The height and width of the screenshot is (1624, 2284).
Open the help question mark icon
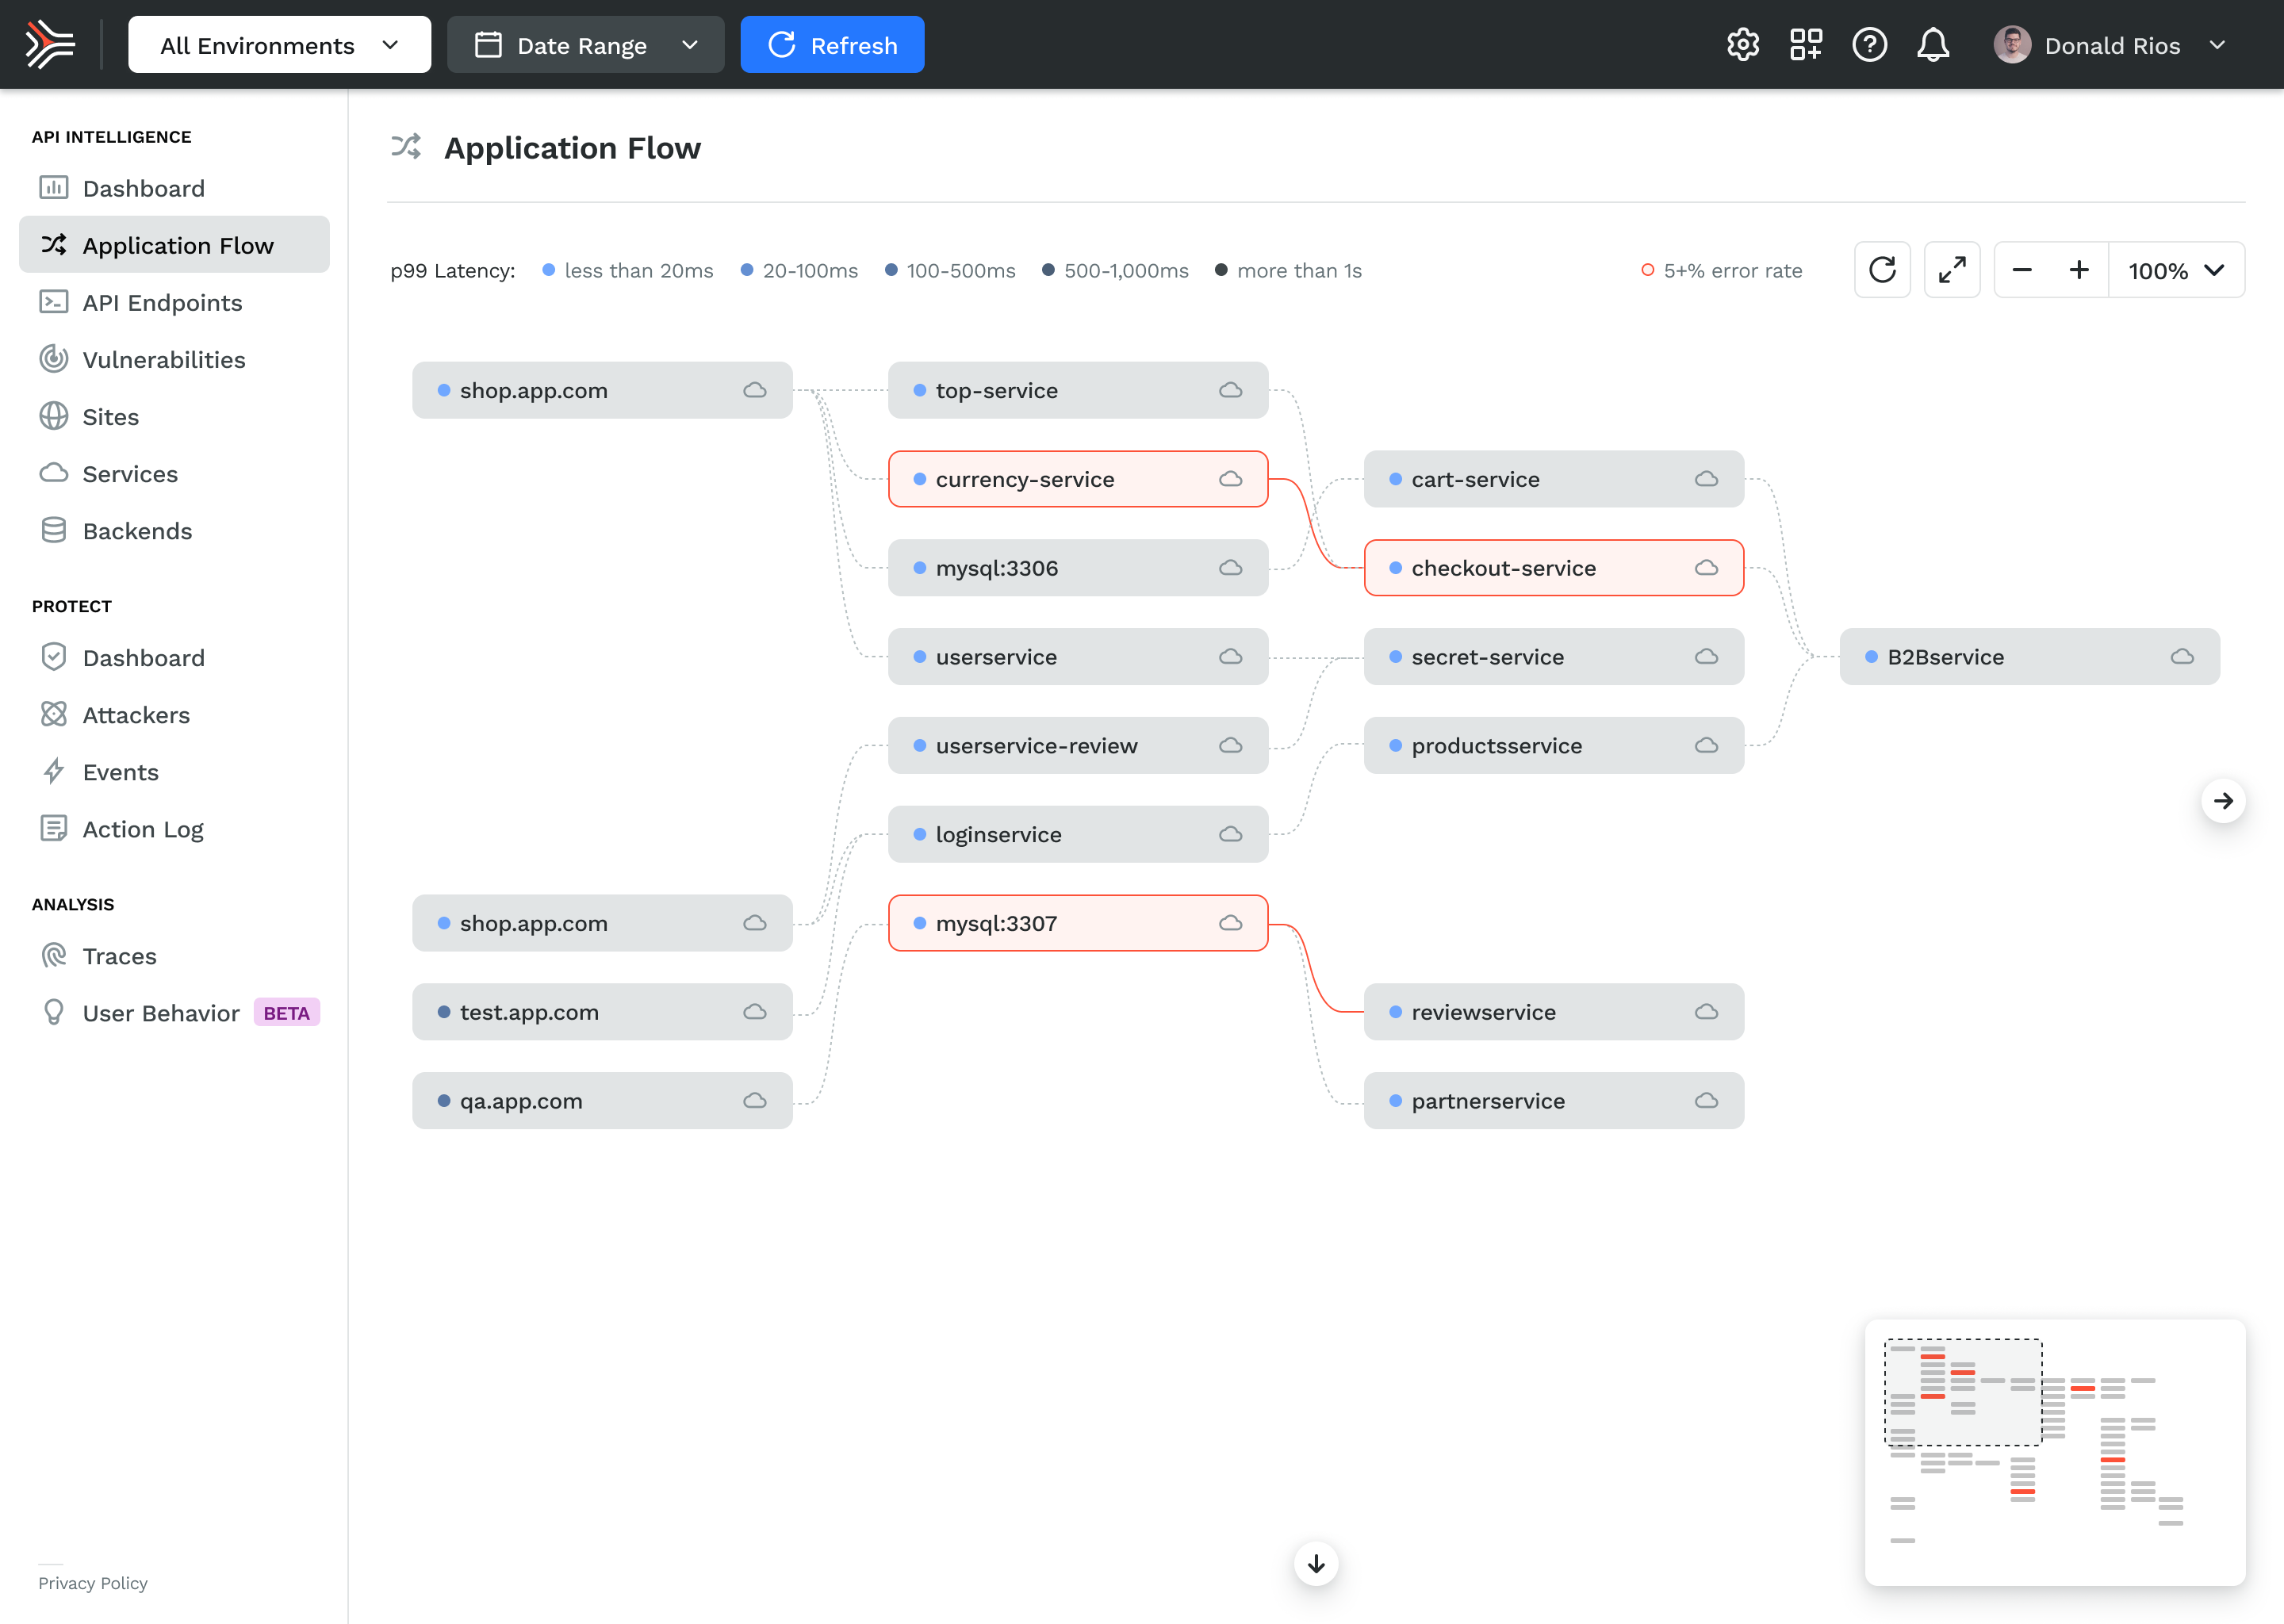click(1869, 45)
